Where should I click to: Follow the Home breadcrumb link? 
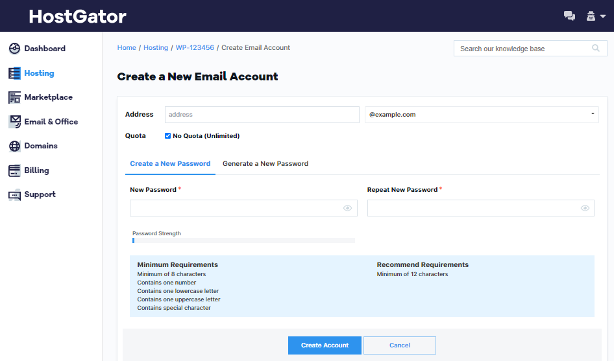[127, 48]
